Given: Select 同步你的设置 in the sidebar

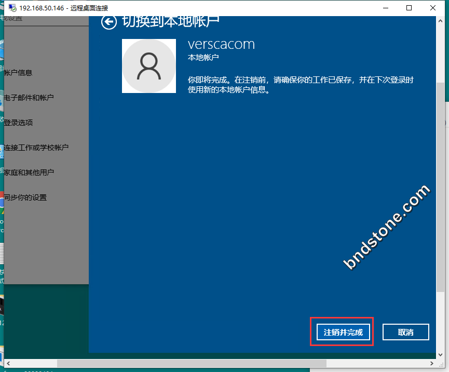Looking at the screenshot, I should (25, 197).
